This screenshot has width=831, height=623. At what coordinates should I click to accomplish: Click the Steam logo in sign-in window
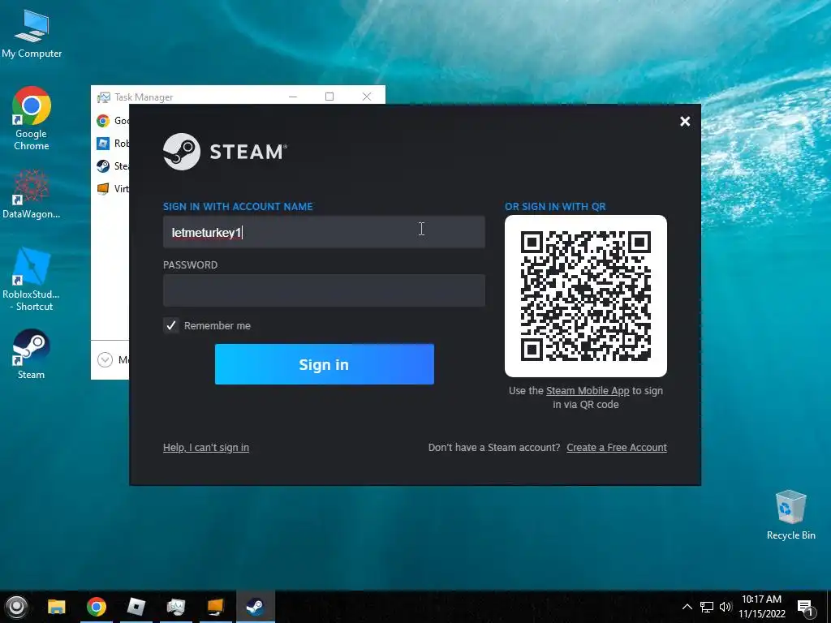[226, 152]
